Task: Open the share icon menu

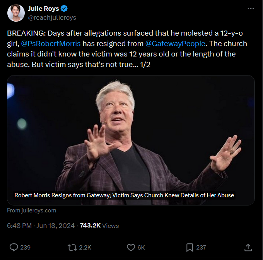Action: click(249, 247)
